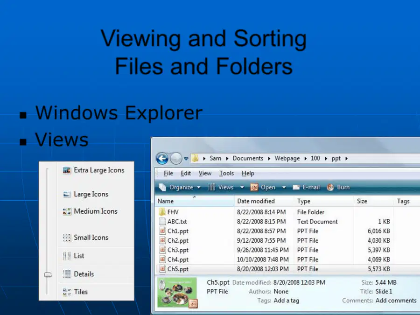Click the Burn disc icon
This screenshot has height=315, width=420.
330,187
